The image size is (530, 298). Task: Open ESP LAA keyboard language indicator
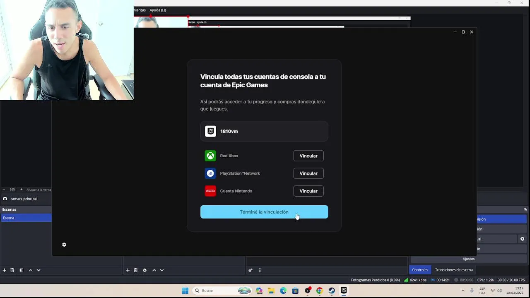point(482,291)
